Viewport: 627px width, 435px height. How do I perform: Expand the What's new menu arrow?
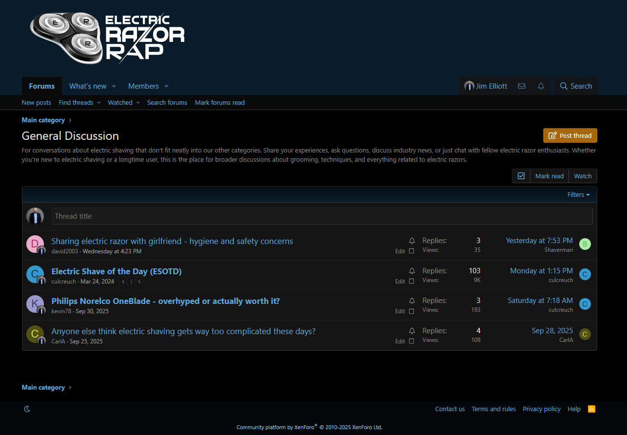tap(114, 86)
